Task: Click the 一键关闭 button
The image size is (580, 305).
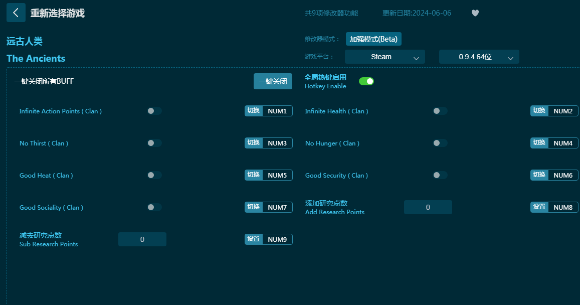Action: [x=273, y=81]
